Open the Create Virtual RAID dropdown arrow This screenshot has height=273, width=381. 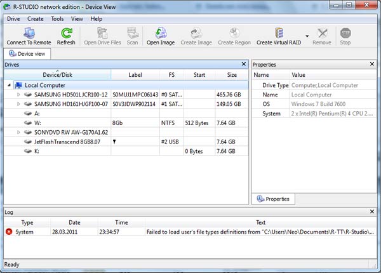click(307, 36)
